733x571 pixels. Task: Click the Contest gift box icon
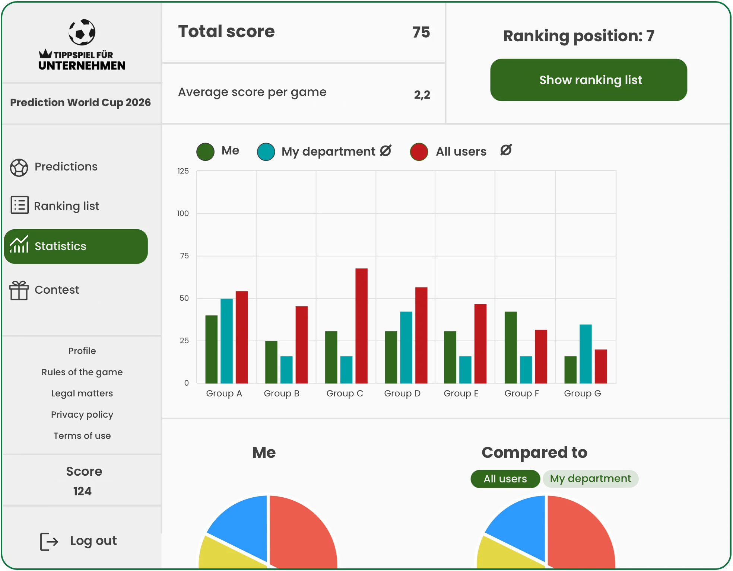tap(19, 290)
